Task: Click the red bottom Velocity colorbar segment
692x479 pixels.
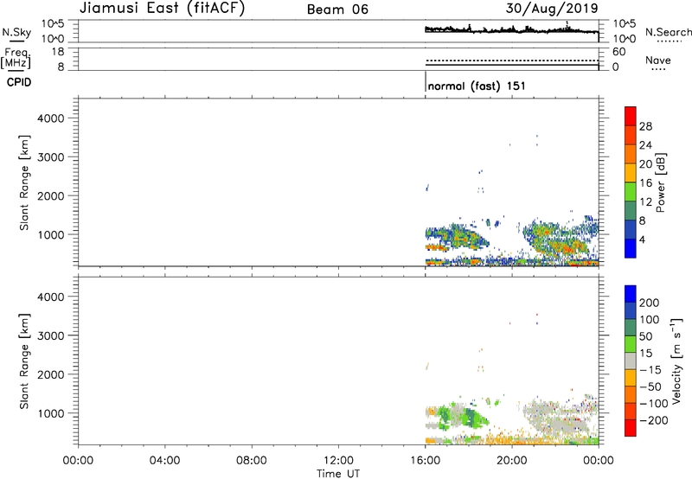Action: tap(631, 428)
